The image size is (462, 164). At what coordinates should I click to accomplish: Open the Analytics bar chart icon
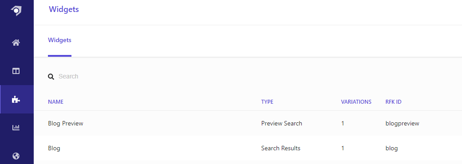(x=16, y=128)
